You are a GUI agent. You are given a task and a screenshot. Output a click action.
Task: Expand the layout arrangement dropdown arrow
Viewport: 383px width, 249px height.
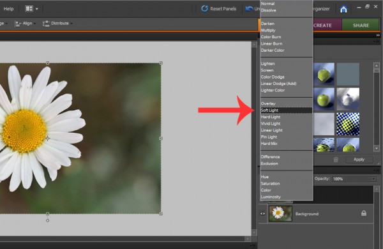point(37,9)
